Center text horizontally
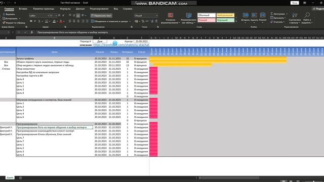Screen dimensions: 324x182 click(x=74, y=21)
